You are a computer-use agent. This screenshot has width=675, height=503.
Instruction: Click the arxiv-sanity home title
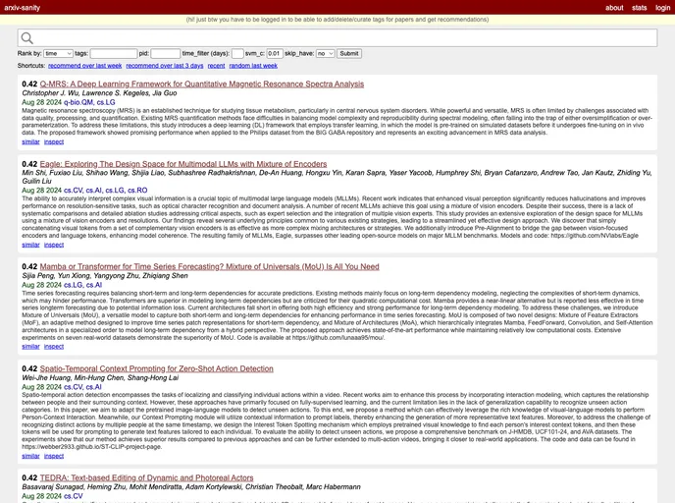click(22, 7)
